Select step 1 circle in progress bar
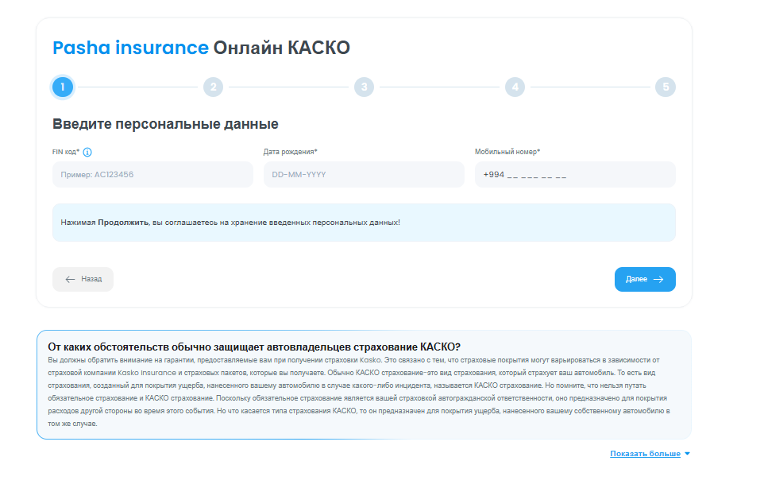 pos(62,87)
